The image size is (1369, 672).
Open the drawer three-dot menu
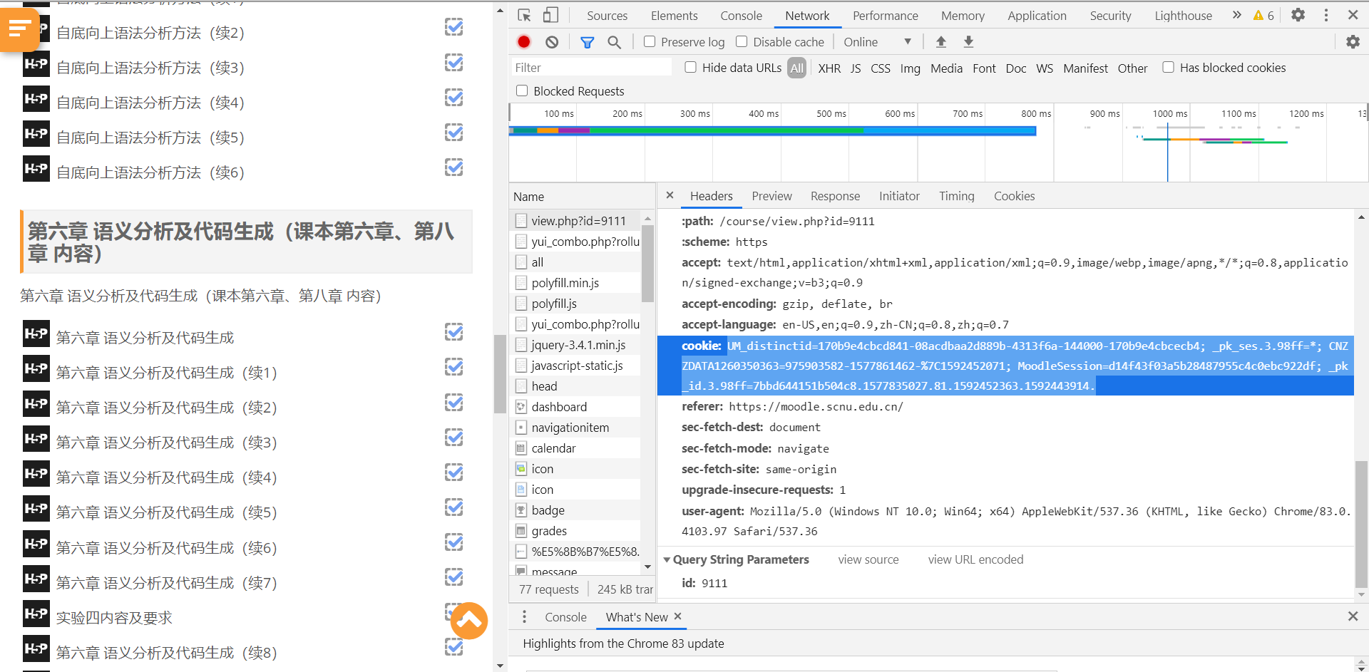(x=524, y=616)
